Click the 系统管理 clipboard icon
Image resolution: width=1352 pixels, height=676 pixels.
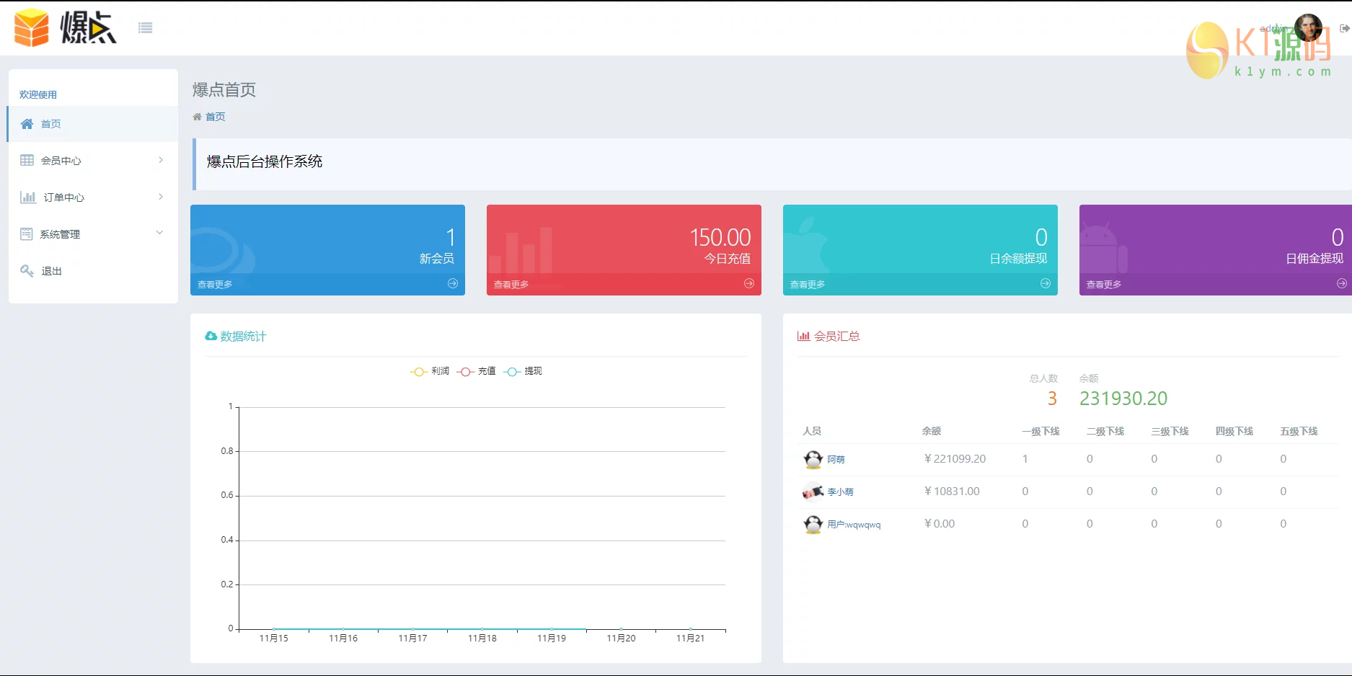[27, 234]
